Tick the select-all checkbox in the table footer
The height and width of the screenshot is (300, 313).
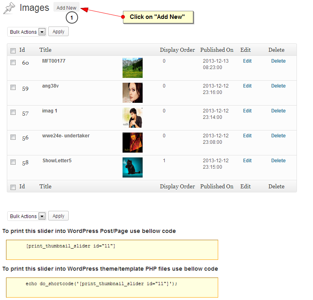click(x=13, y=187)
